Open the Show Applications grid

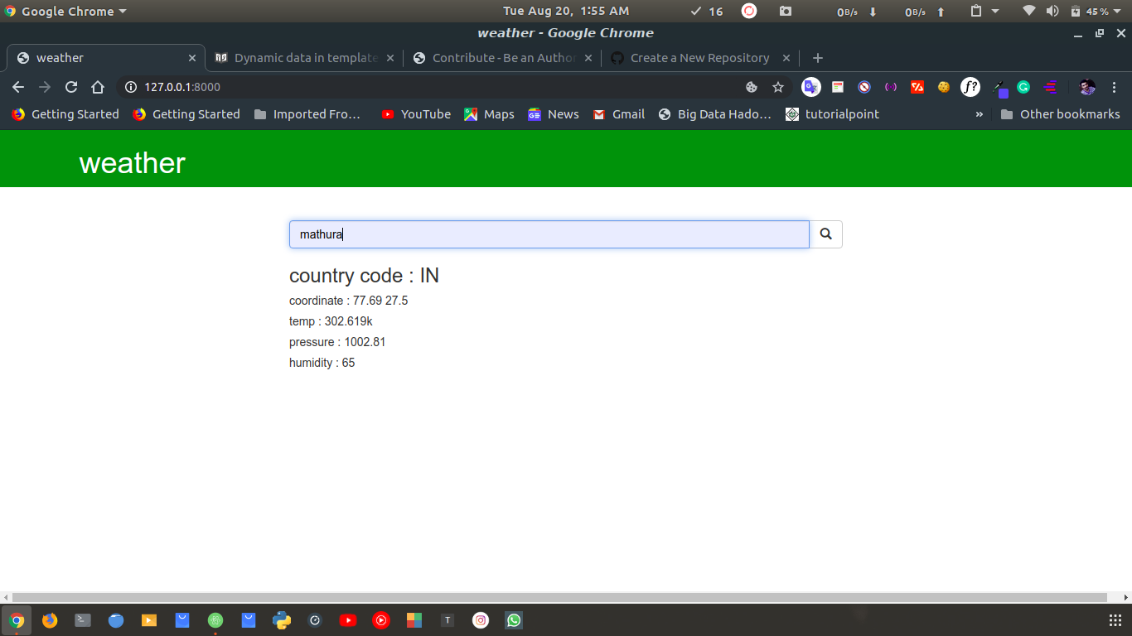click(x=1115, y=620)
